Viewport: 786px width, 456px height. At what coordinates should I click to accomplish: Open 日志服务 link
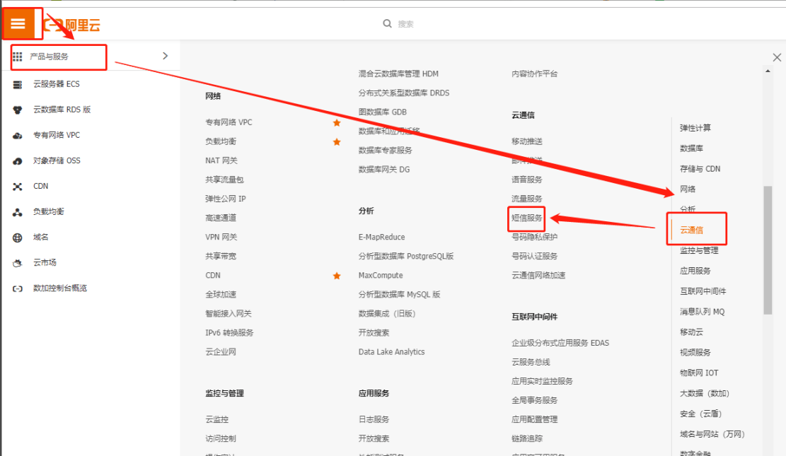(374, 419)
